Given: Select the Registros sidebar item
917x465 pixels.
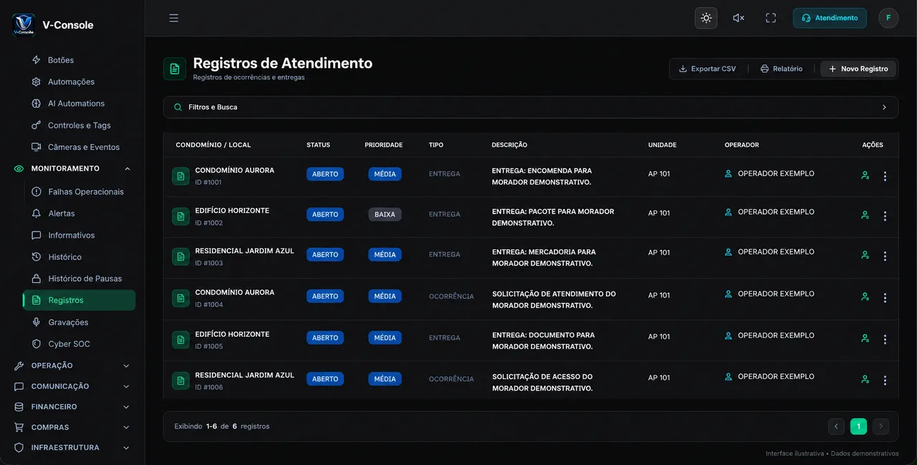Looking at the screenshot, I should pyautogui.click(x=79, y=300).
